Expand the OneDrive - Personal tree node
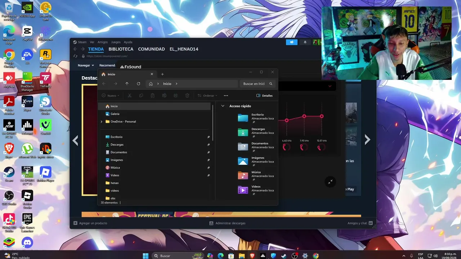 click(102, 122)
